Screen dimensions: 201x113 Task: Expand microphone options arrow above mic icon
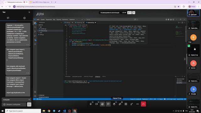pyautogui.click(x=93, y=102)
